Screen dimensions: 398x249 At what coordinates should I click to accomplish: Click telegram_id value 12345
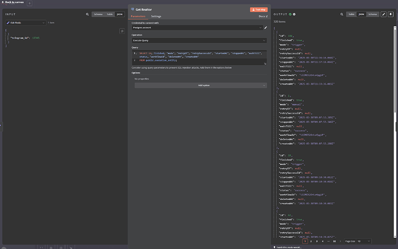[x=36, y=38]
